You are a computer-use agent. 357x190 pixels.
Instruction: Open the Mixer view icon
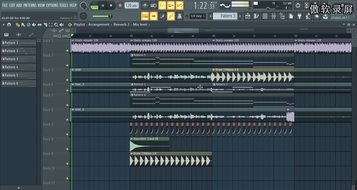[x=274, y=16]
